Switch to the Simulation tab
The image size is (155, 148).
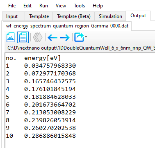tap(110, 16)
